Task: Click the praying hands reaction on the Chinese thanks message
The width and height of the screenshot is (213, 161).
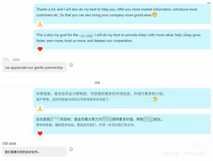Action: 40,108
